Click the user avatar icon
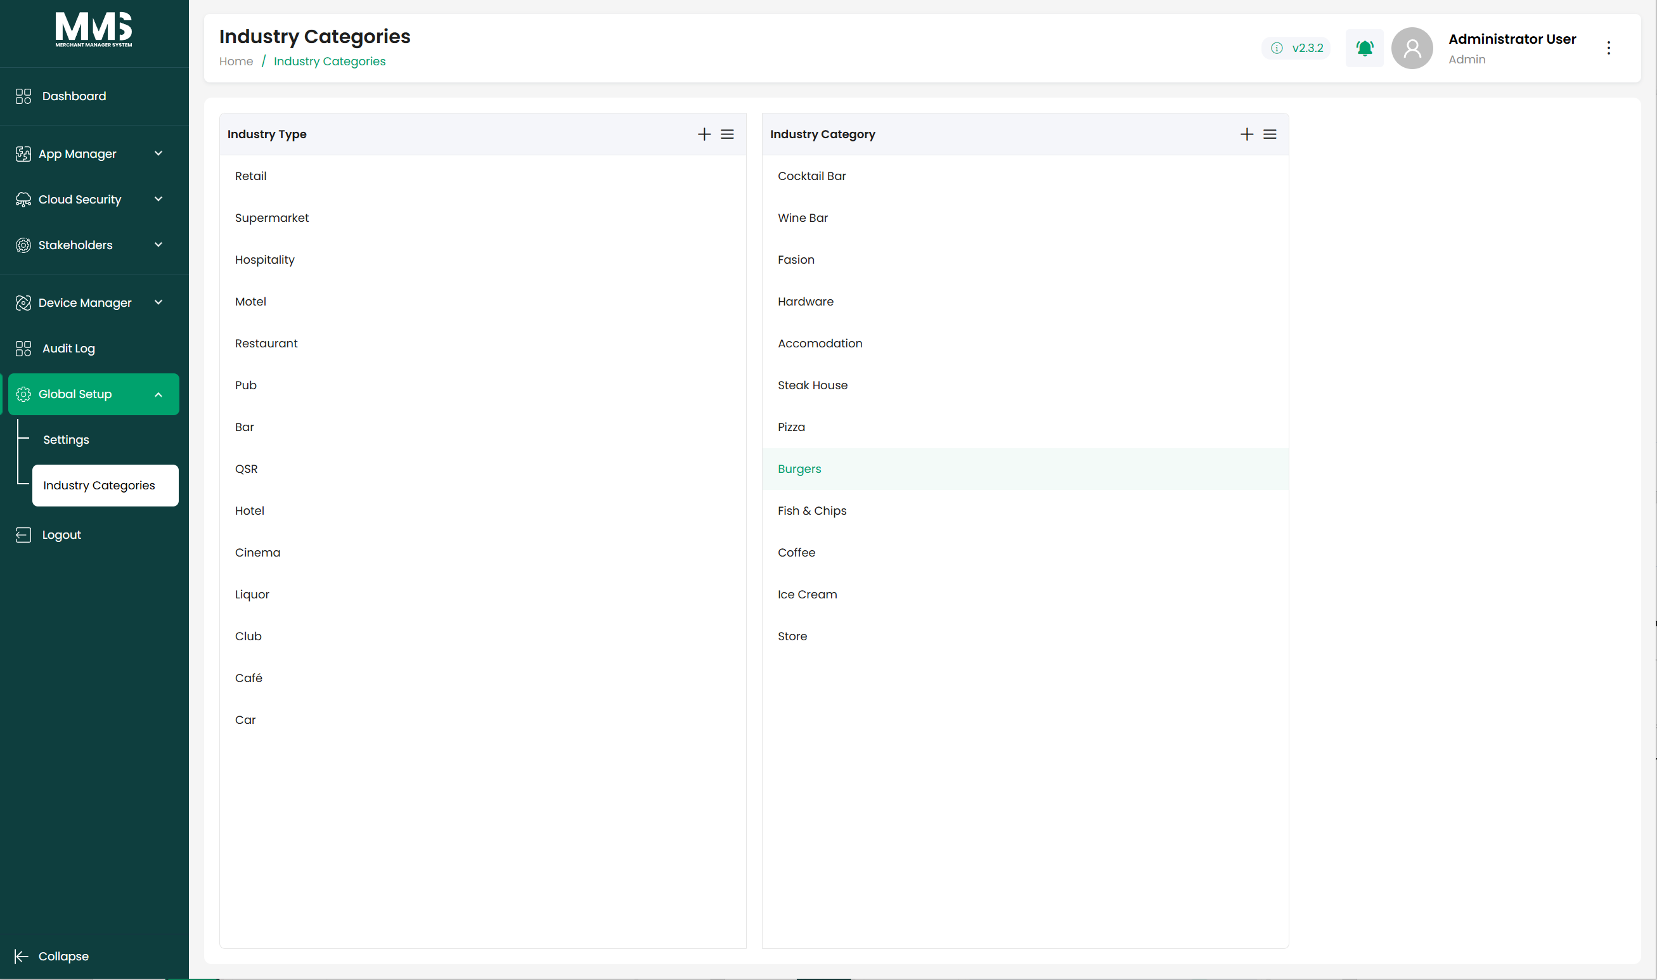 pos(1412,48)
